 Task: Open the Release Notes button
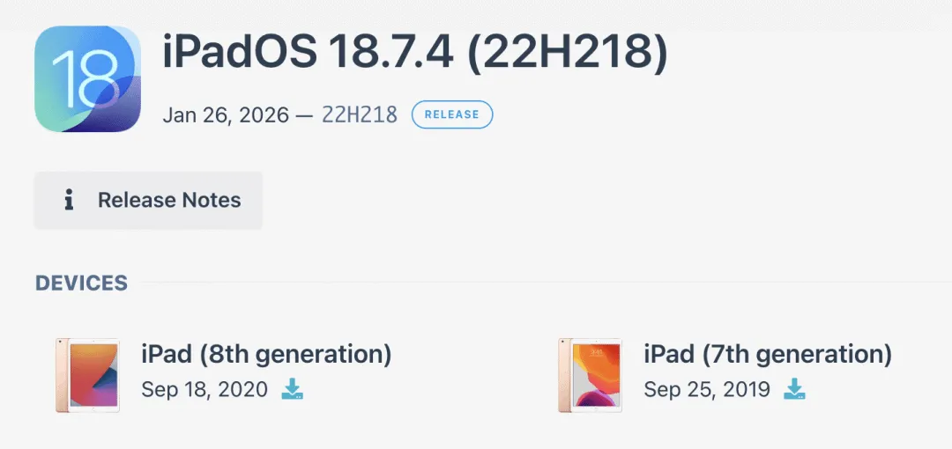pos(148,201)
